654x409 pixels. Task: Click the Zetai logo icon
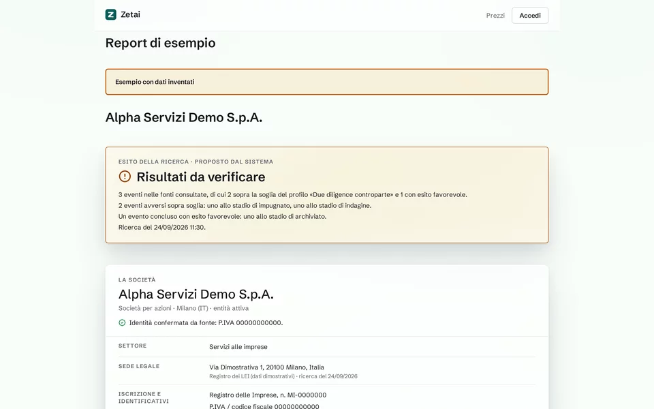pos(110,14)
